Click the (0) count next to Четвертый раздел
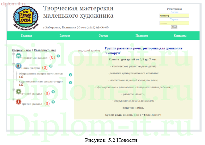The image size is (205, 145). pos(52,57)
